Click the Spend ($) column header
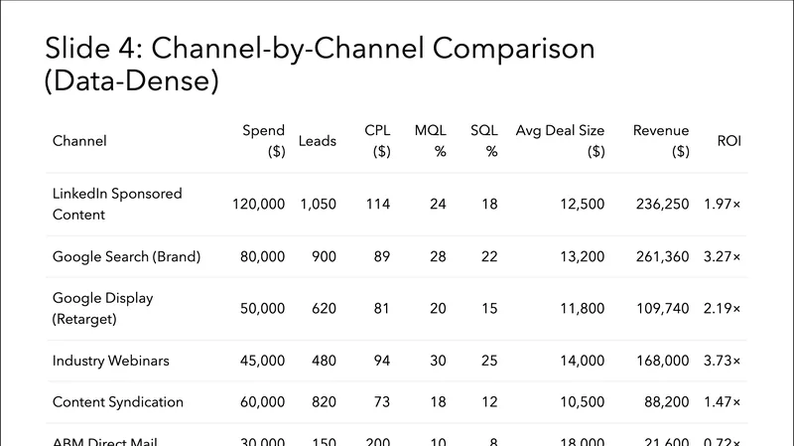The height and width of the screenshot is (446, 794). pos(264,141)
